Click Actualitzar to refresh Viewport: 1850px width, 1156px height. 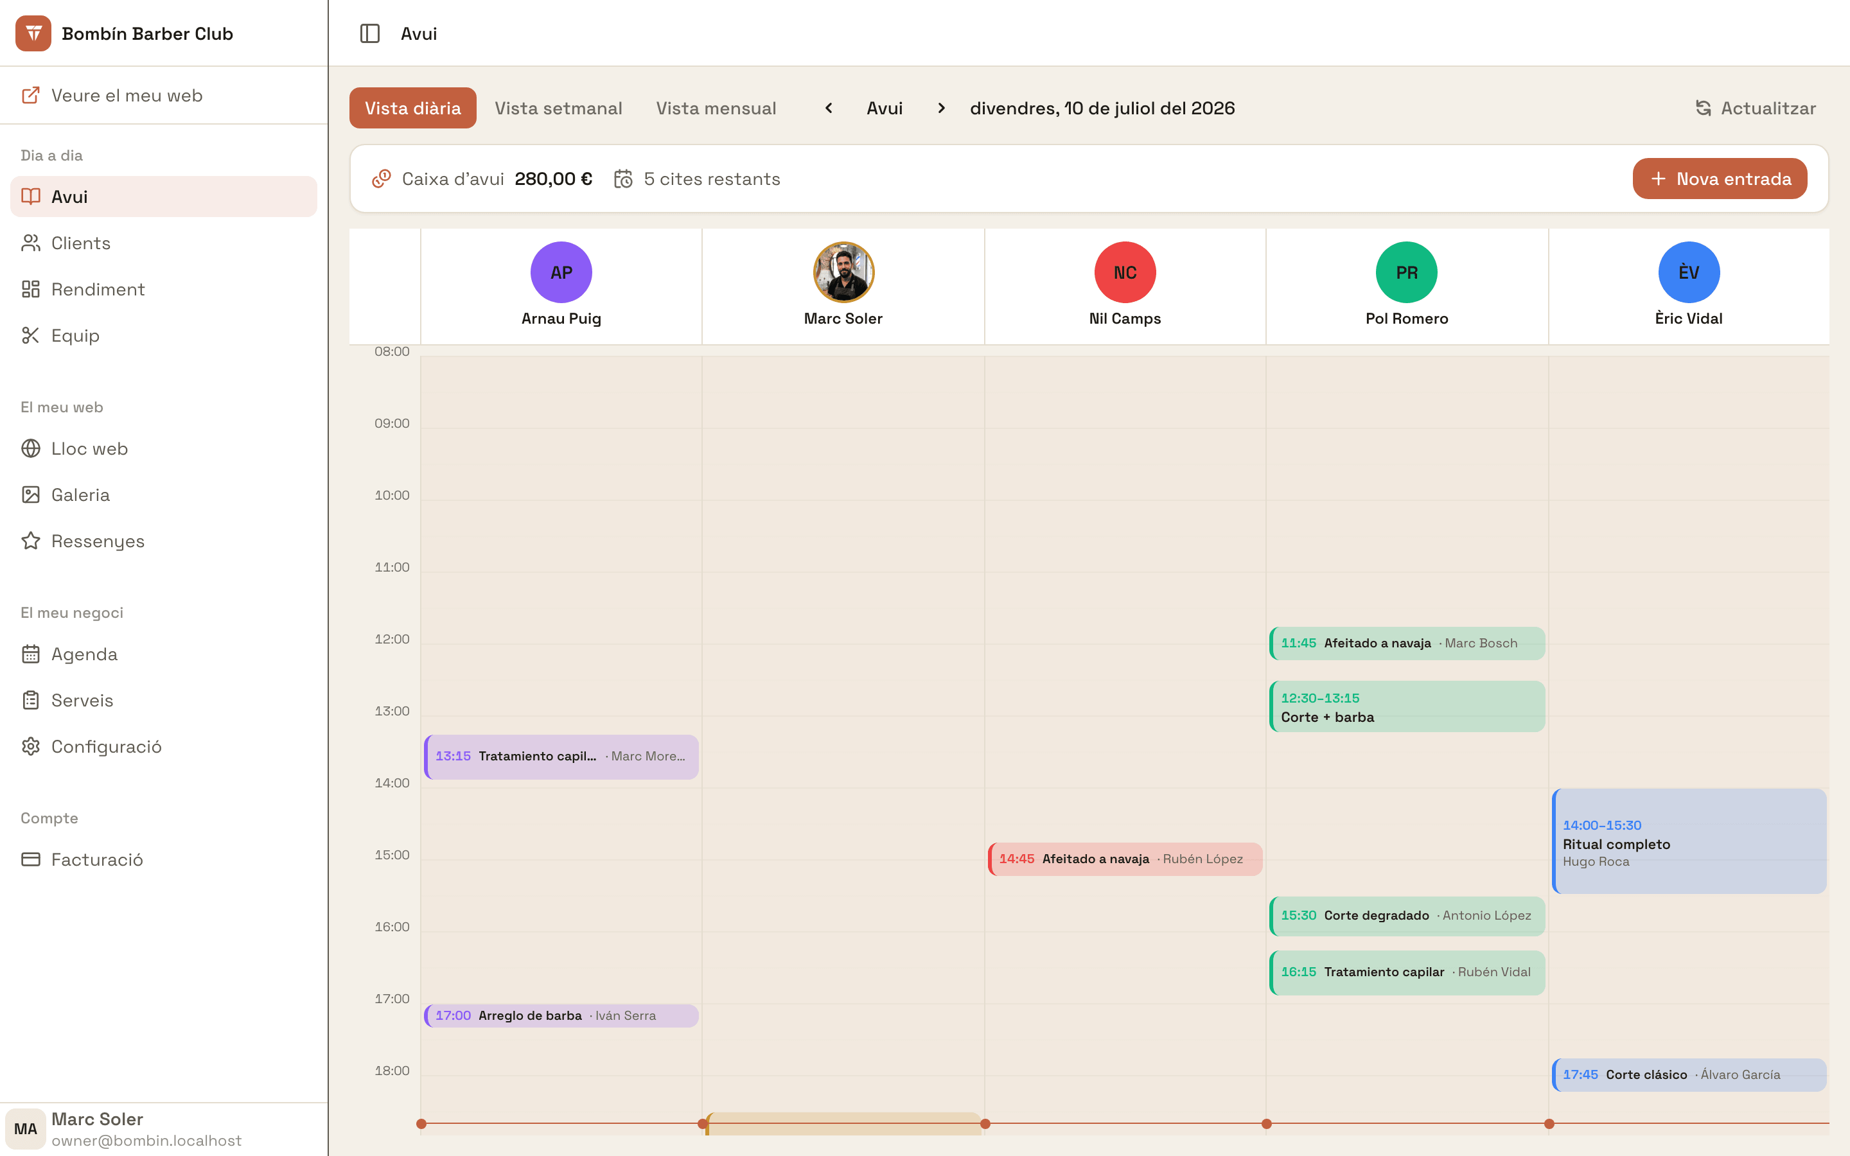coord(1755,109)
